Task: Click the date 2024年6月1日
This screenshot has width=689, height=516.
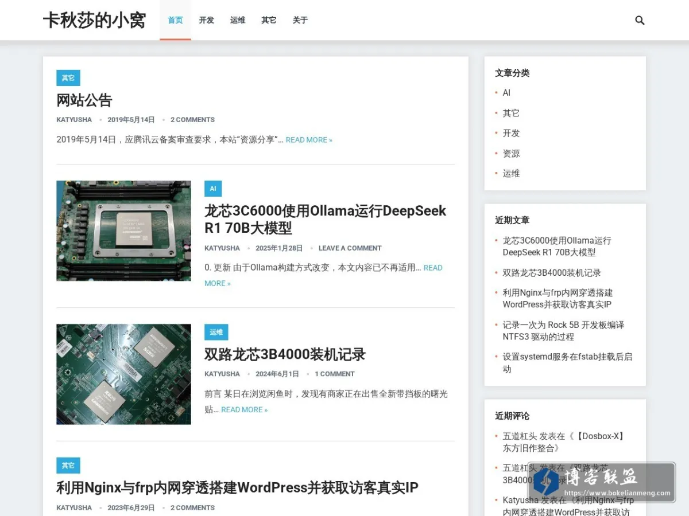Action: click(x=277, y=374)
